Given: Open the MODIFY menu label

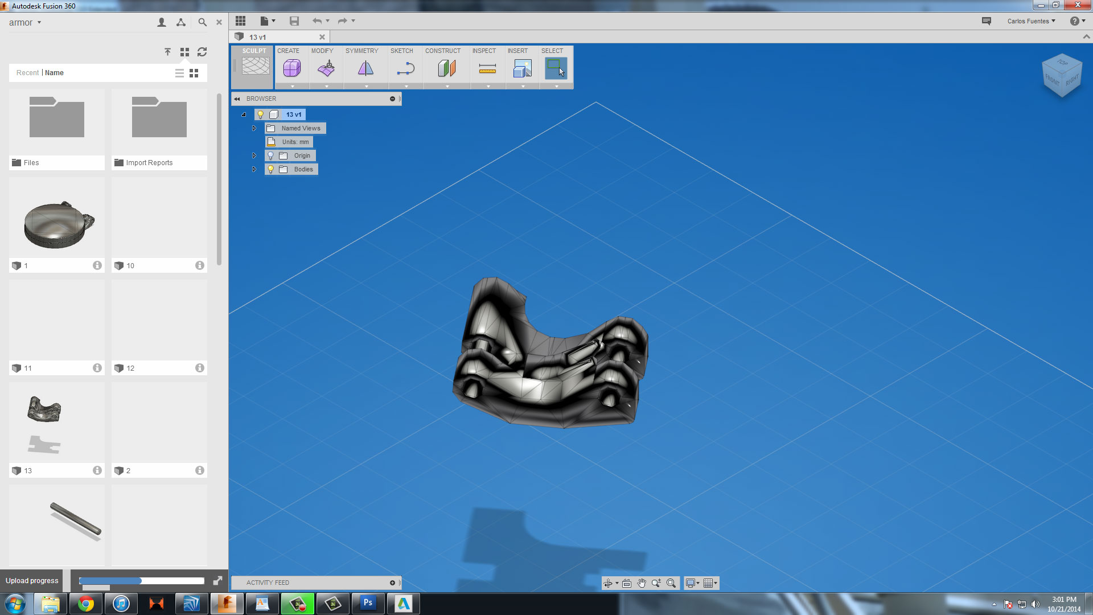Looking at the screenshot, I should coord(322,51).
